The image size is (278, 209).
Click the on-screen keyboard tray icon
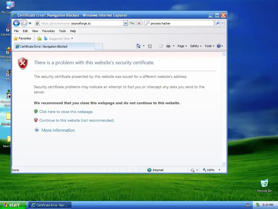pos(248,205)
